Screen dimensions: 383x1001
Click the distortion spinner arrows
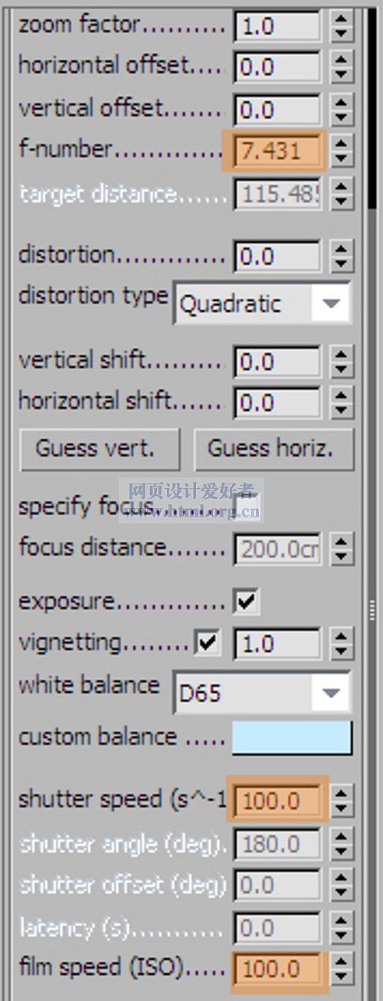coord(340,255)
